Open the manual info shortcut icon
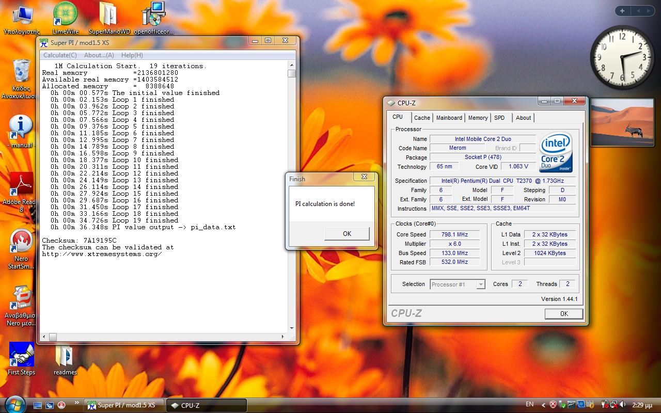 21,132
